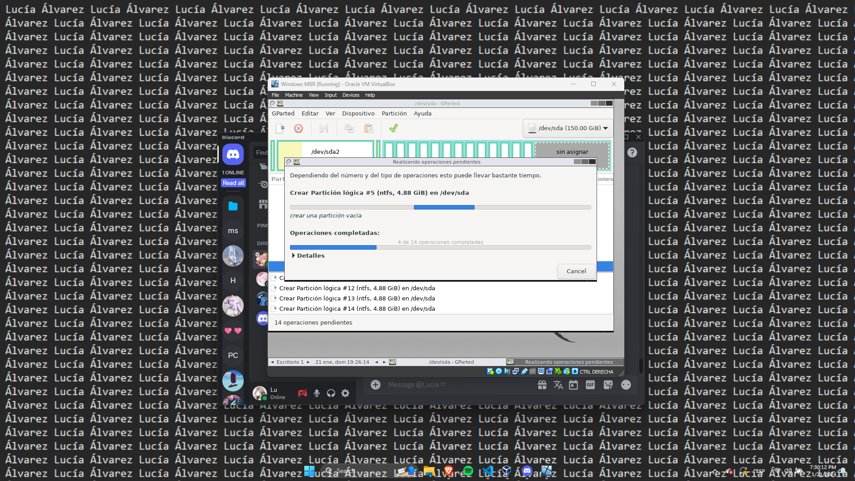Toggle the Discord headphones deafen
The height and width of the screenshot is (481, 855).
point(331,393)
